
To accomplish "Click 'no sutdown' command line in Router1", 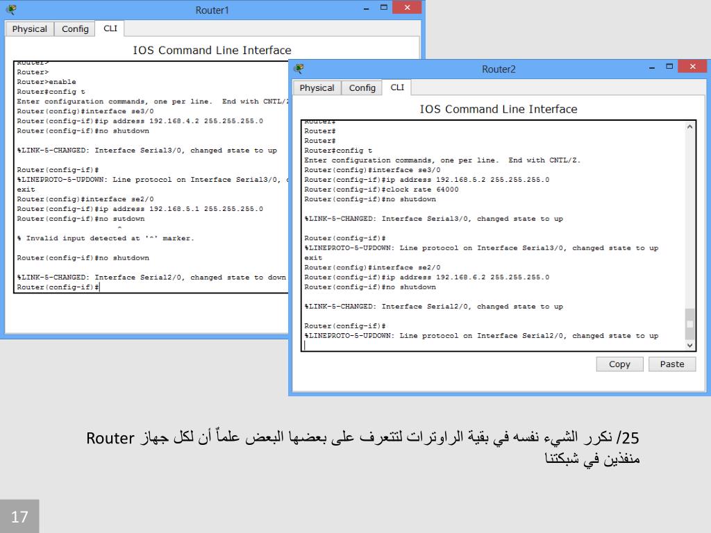I will click(x=81, y=219).
